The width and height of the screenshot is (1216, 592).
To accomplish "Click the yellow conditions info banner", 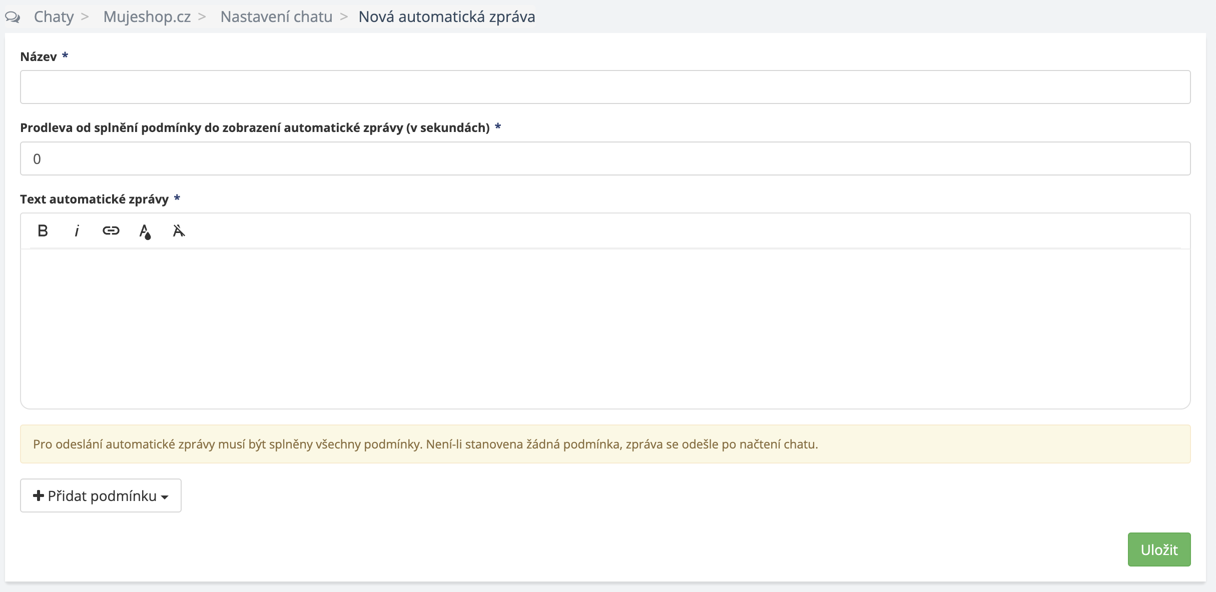I will point(605,444).
